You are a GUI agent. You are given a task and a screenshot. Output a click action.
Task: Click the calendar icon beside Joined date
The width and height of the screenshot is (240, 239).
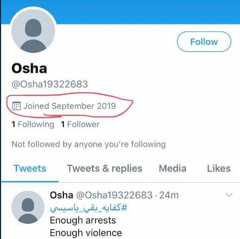click(x=16, y=106)
